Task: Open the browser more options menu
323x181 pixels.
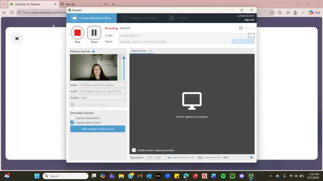Action: (303, 13)
